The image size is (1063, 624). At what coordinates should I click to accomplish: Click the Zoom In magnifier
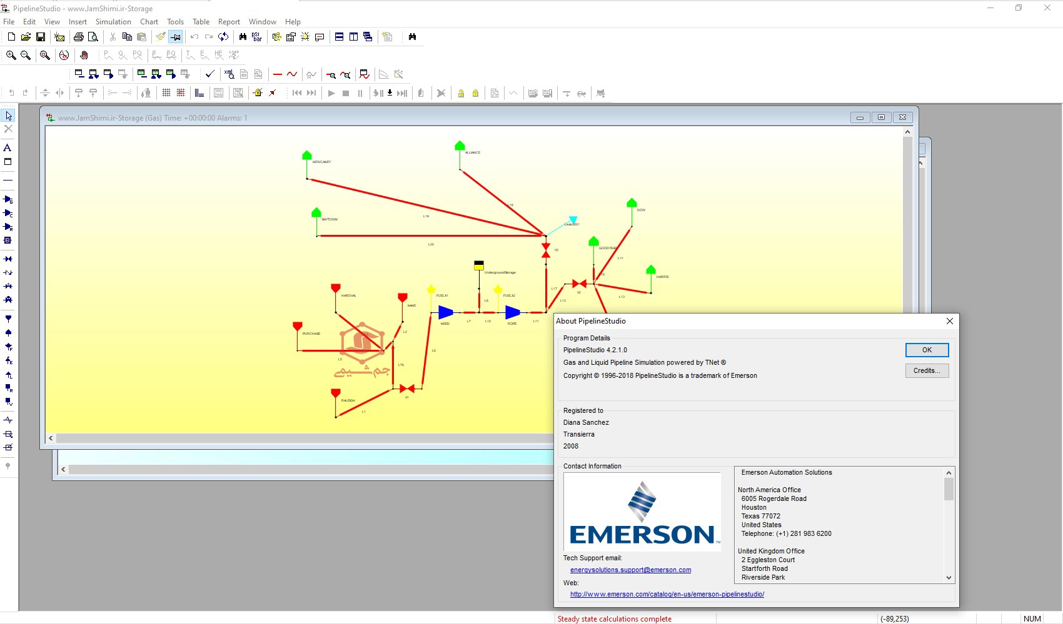11,56
